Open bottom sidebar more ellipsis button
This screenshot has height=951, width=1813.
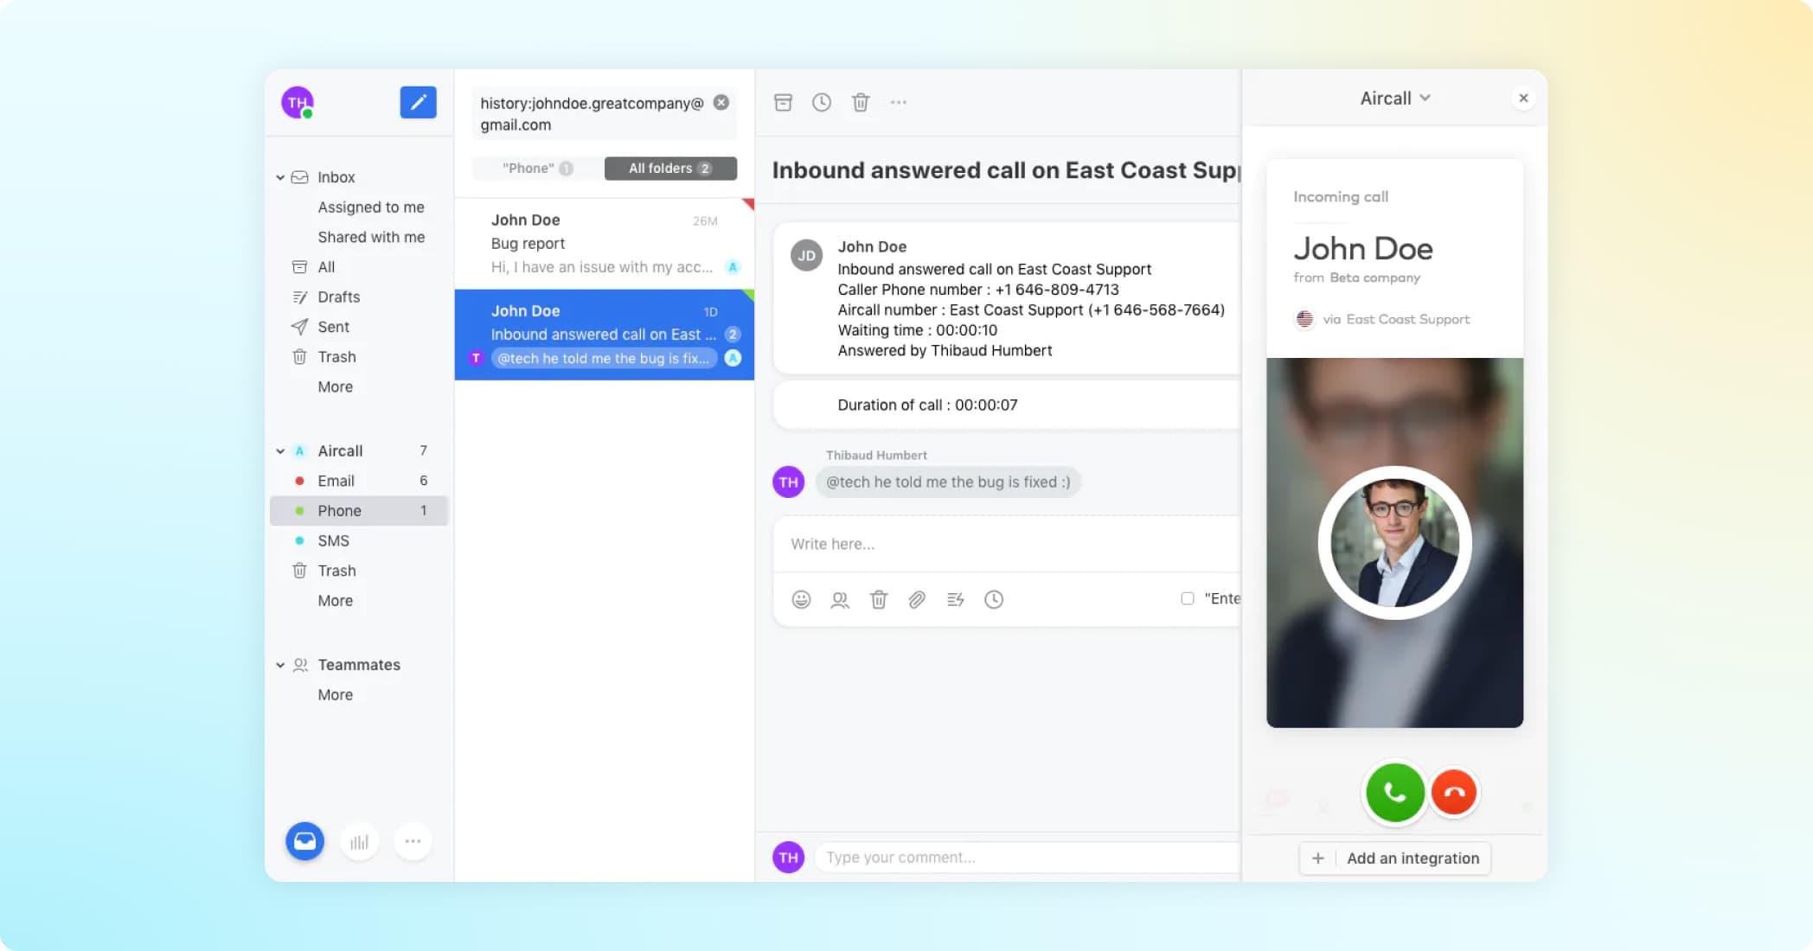[x=413, y=840]
